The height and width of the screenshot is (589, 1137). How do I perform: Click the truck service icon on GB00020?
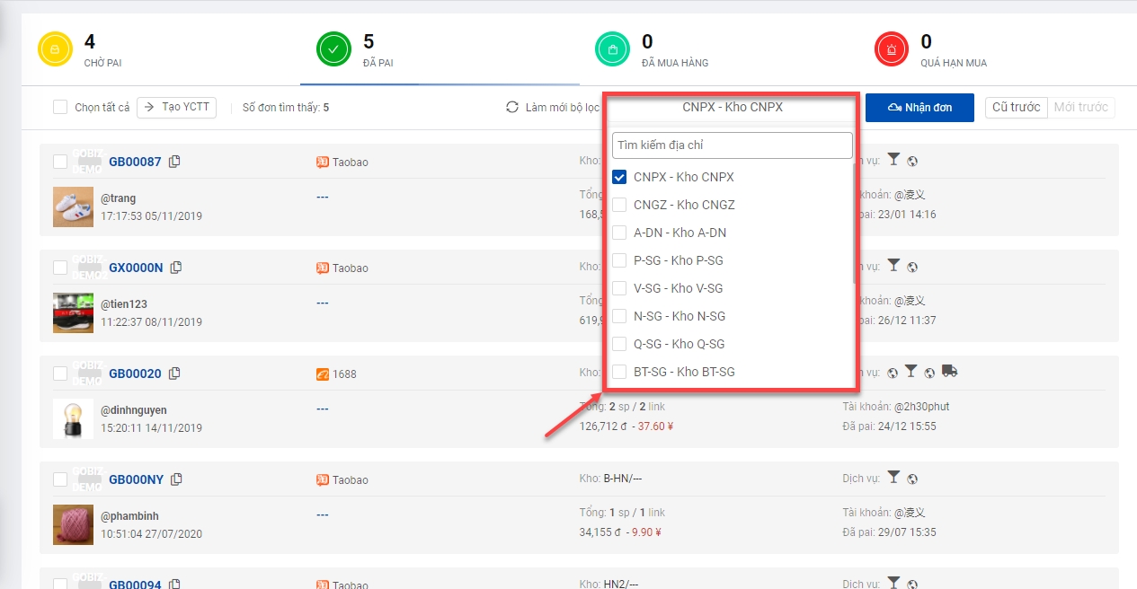(x=950, y=372)
